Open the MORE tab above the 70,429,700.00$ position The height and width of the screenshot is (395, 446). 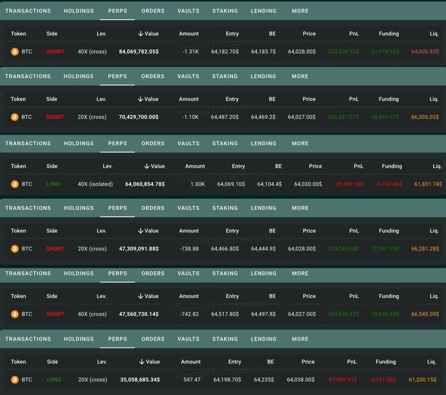[300, 76]
